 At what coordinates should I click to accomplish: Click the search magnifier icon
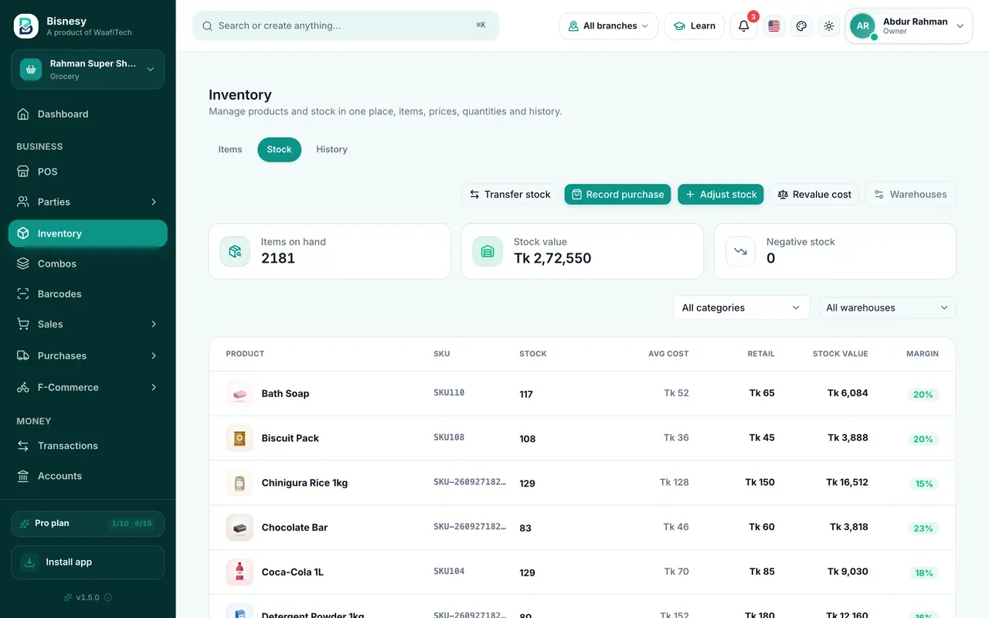pyautogui.click(x=207, y=26)
